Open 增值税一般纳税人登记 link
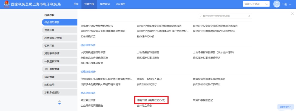Image resolution: width=296 pixels, height=111 pixels. pyautogui.click(x=149, y=79)
